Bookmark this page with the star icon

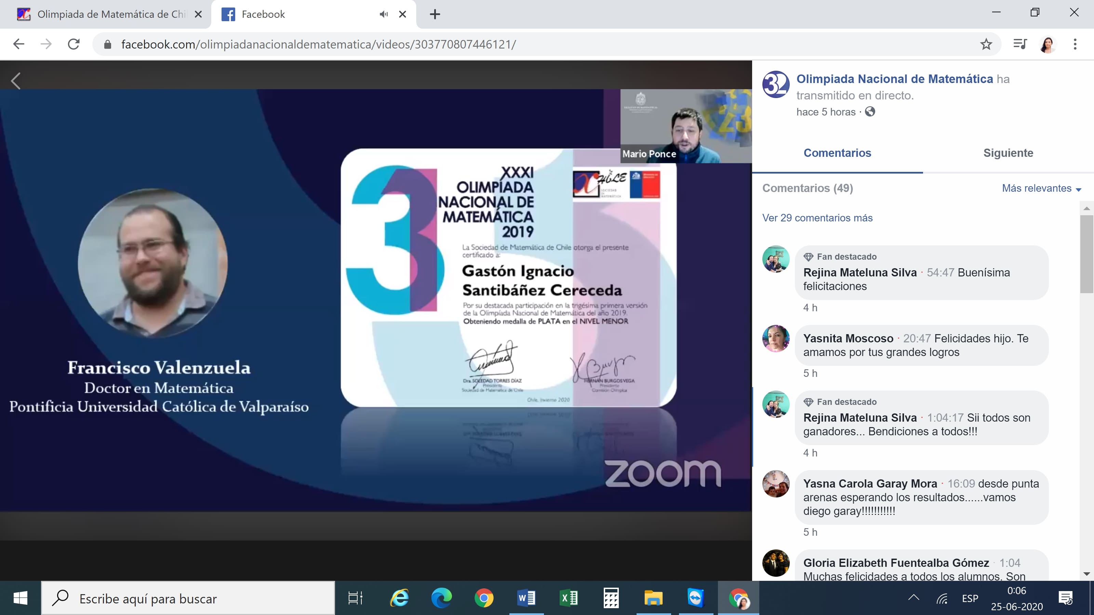click(x=986, y=44)
